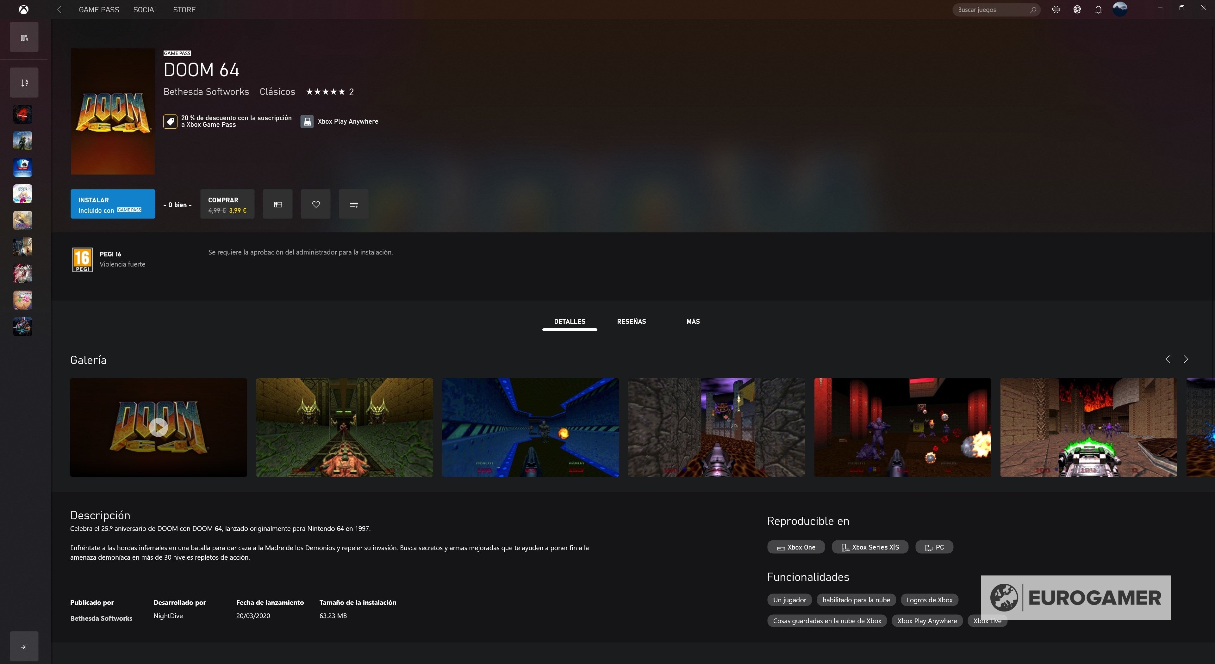Click the install size 63.23 MB

(x=333, y=616)
